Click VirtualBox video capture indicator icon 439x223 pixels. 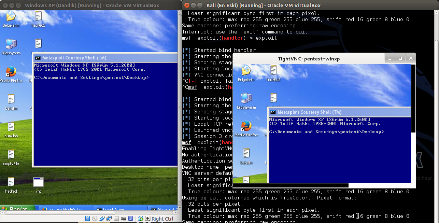(123, 219)
